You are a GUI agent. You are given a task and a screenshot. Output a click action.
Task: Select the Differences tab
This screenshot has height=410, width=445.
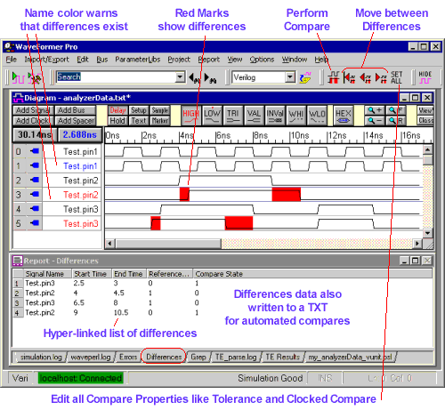tap(164, 358)
